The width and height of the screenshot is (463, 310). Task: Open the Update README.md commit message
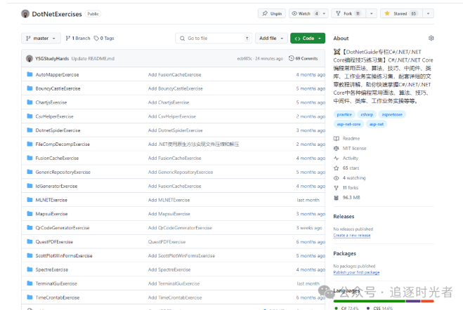tap(93, 59)
